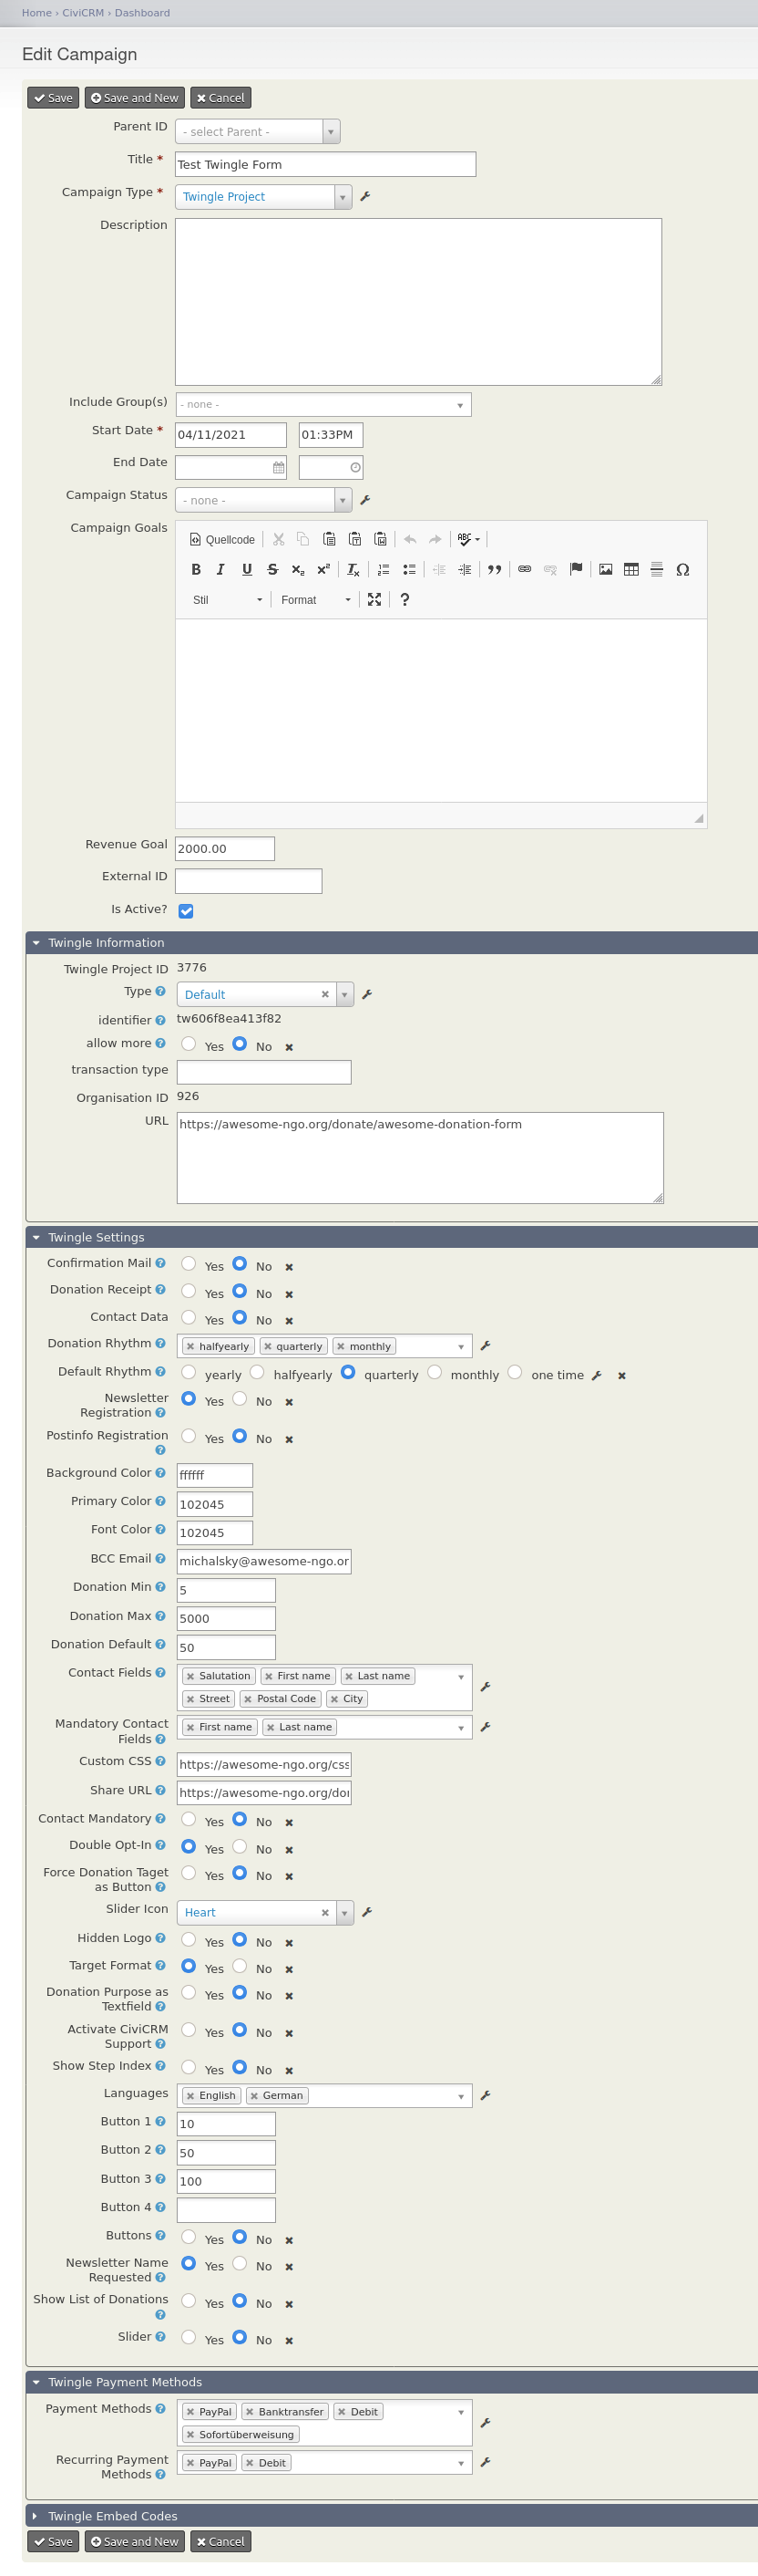The image size is (758, 2576).
Task: Toggle the Is Active checkbox
Action: tap(186, 911)
